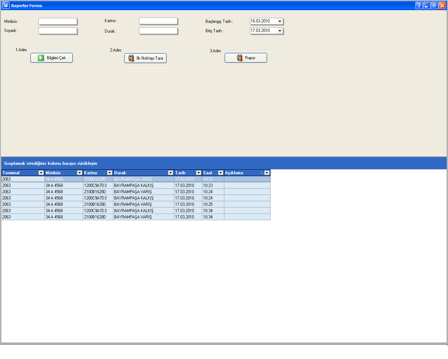Open the Bitiş Tarih date dropdown
The width and height of the screenshot is (448, 359).
[x=280, y=31]
